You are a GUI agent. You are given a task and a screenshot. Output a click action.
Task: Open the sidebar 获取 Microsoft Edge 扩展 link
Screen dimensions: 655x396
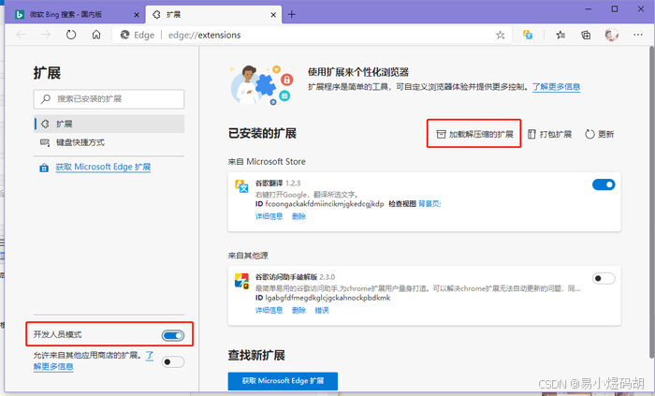tap(103, 167)
